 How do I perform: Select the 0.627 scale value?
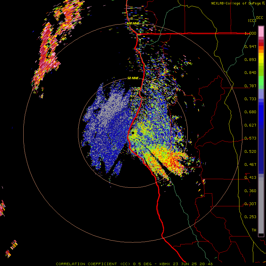[250, 125]
